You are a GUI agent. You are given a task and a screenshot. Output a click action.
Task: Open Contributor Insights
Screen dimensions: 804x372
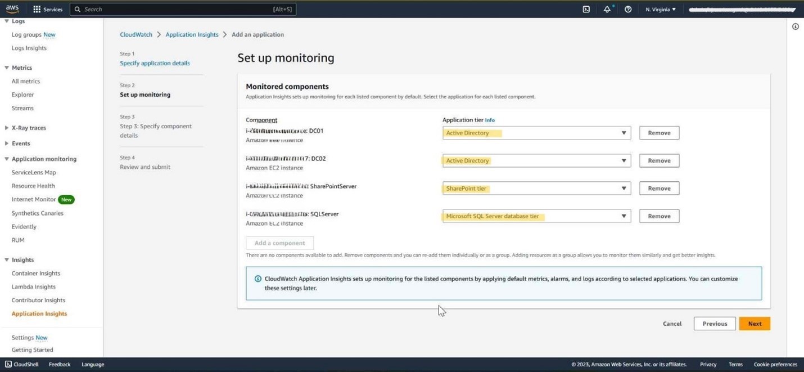pyautogui.click(x=38, y=300)
